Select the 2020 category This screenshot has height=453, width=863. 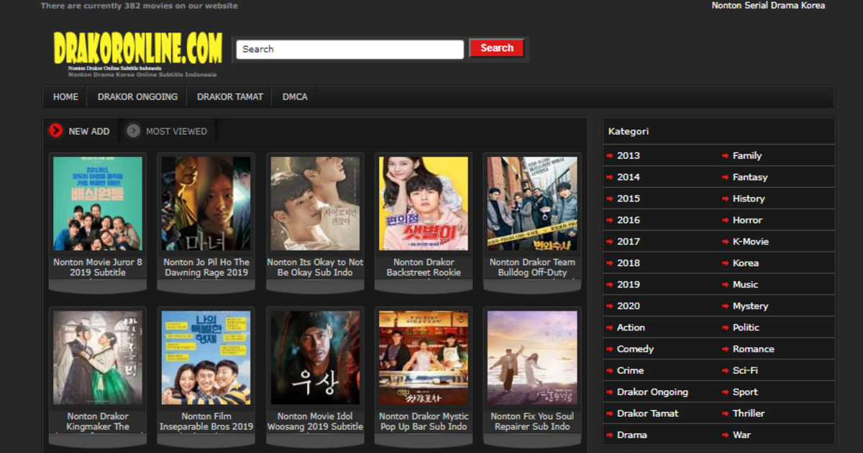pyautogui.click(x=628, y=306)
